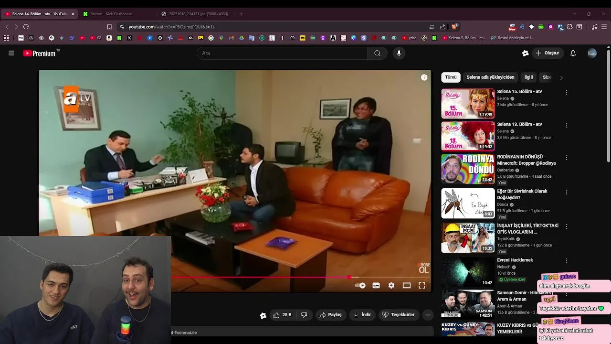Go back in browser history
The height and width of the screenshot is (344, 611).
coord(7,27)
